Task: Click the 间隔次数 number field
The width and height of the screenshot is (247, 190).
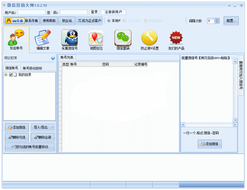Action: [211, 21]
